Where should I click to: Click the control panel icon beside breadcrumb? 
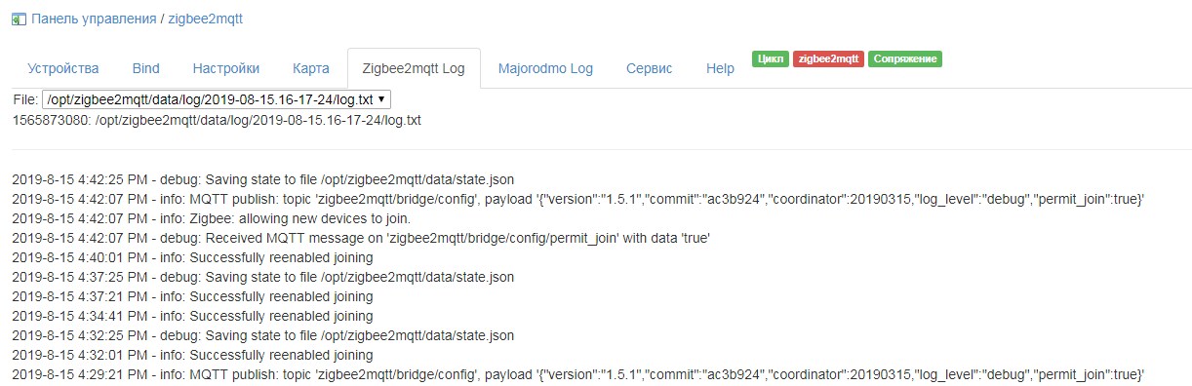point(19,19)
